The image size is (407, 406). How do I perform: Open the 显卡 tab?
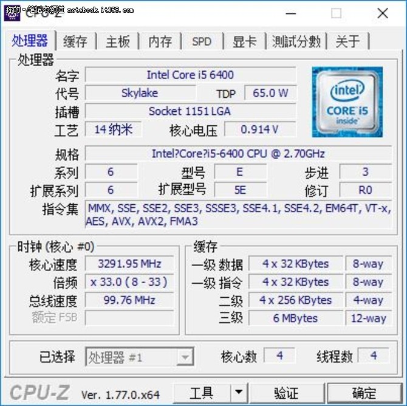[x=244, y=41]
